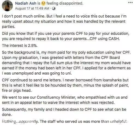Click the opening "I don't post much online" paragraph

click(x=64, y=21)
